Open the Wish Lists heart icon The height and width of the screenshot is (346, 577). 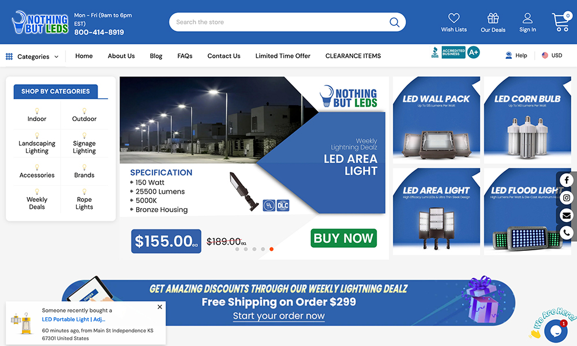point(454,18)
